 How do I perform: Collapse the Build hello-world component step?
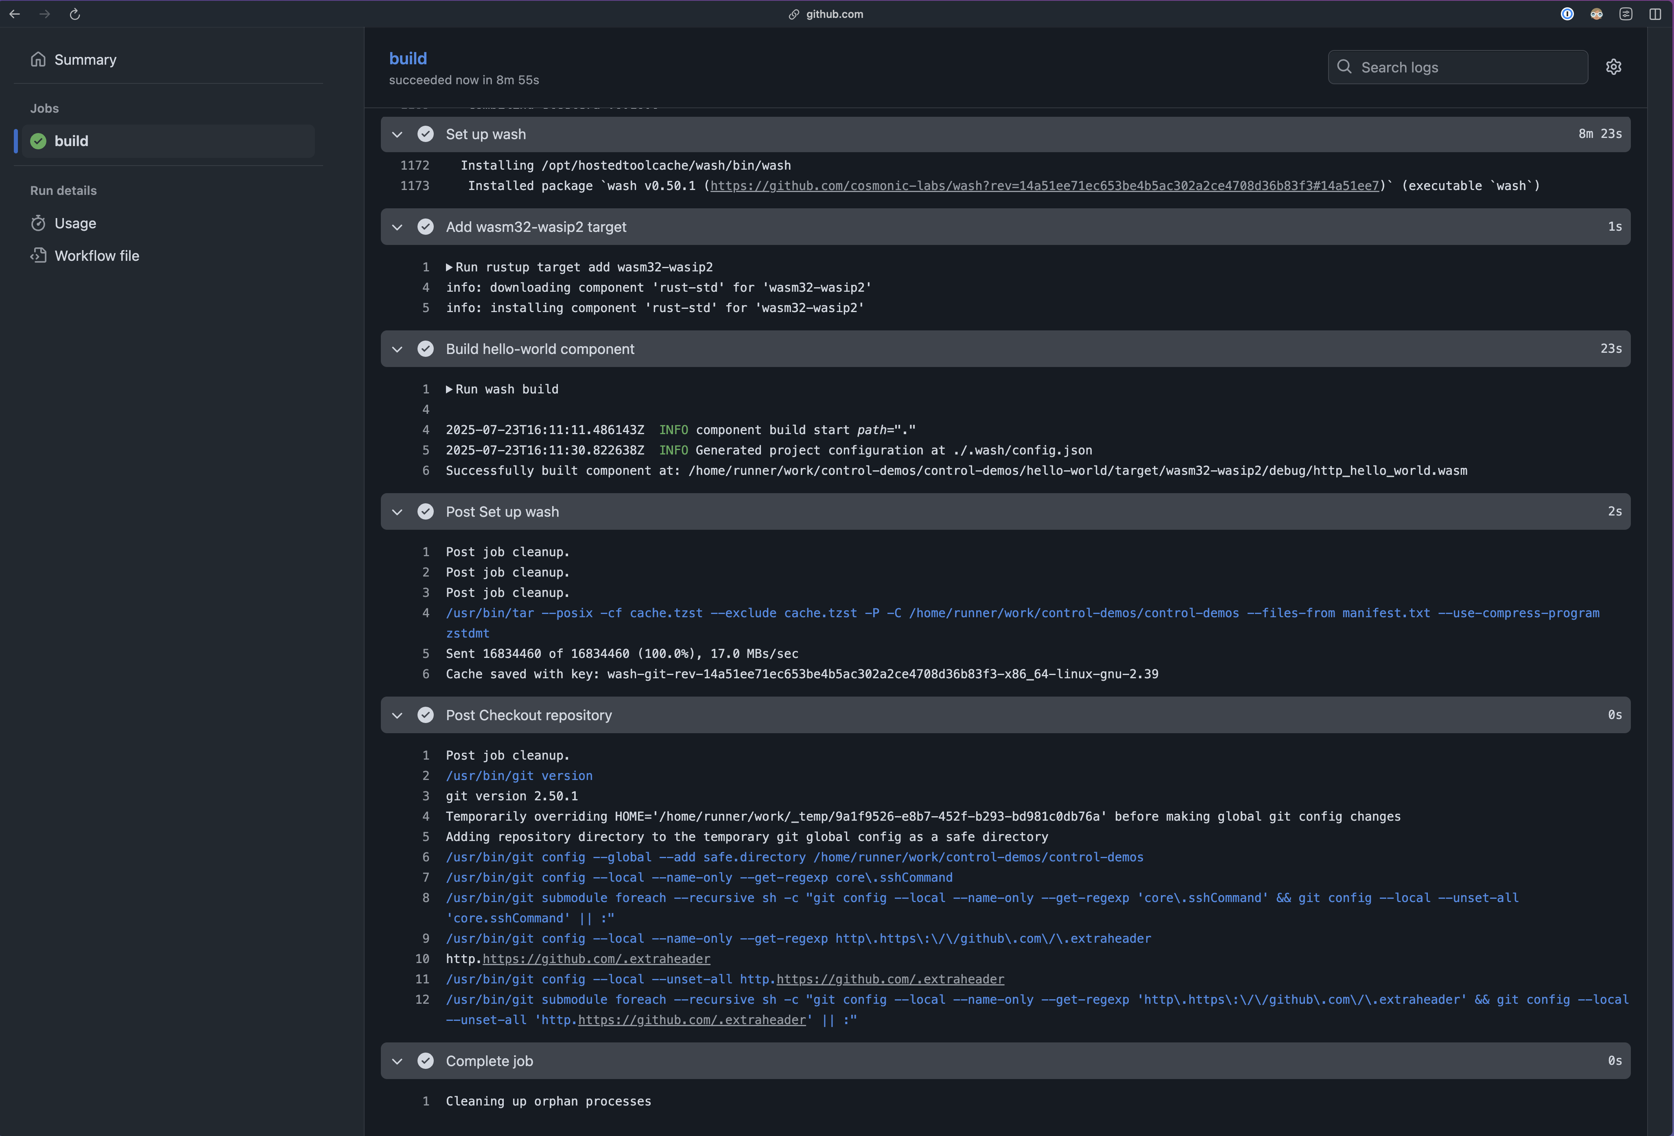[397, 350]
